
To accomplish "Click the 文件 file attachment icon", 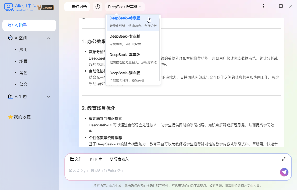I will tap(72, 159).
